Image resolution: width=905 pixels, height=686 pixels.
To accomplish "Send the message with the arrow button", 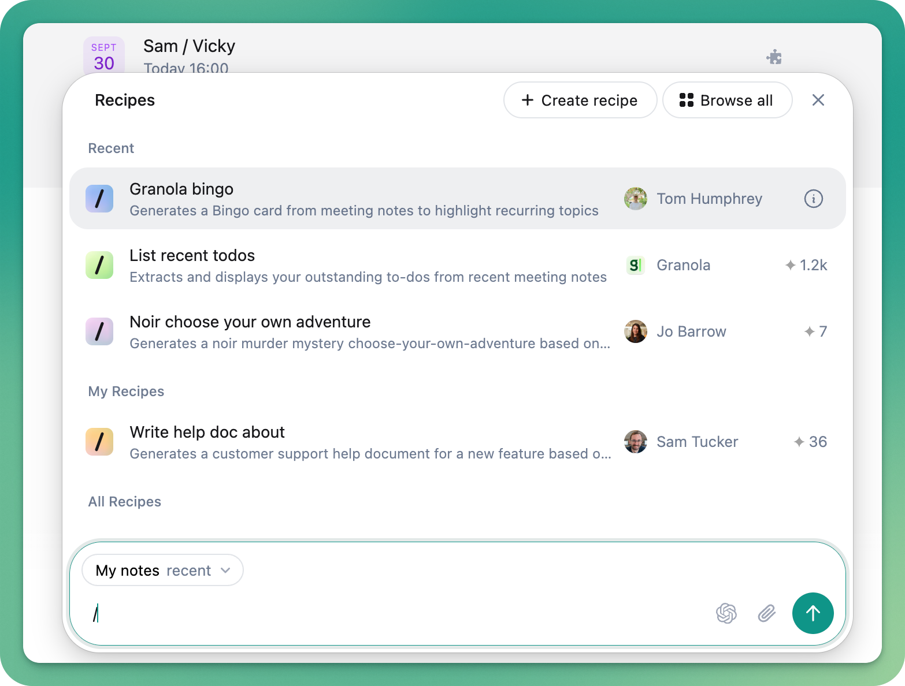I will (x=813, y=613).
